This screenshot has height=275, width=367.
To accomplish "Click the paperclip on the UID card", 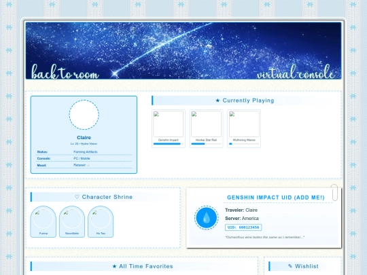I will pos(334,192).
